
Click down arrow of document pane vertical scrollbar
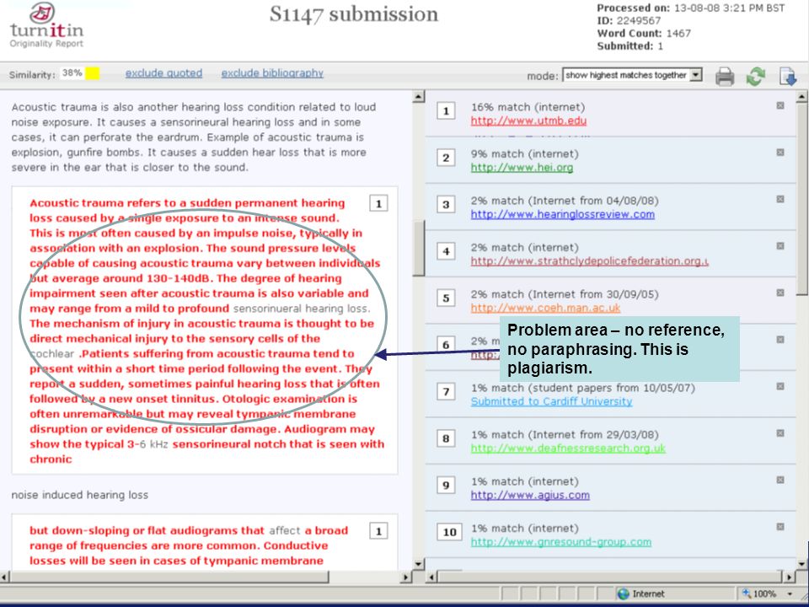click(x=419, y=564)
